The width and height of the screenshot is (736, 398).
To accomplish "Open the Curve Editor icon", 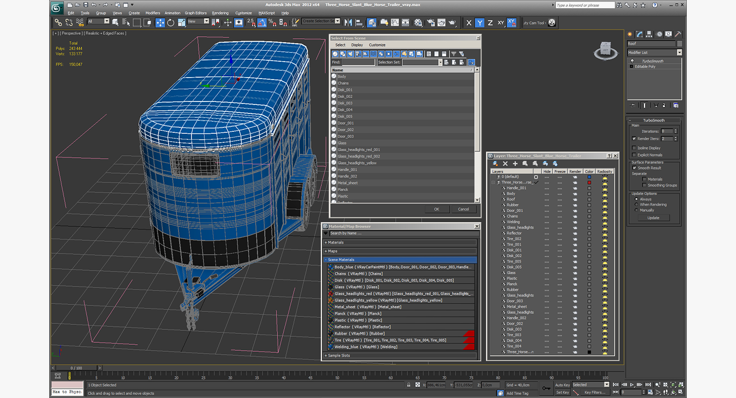I will (x=395, y=22).
